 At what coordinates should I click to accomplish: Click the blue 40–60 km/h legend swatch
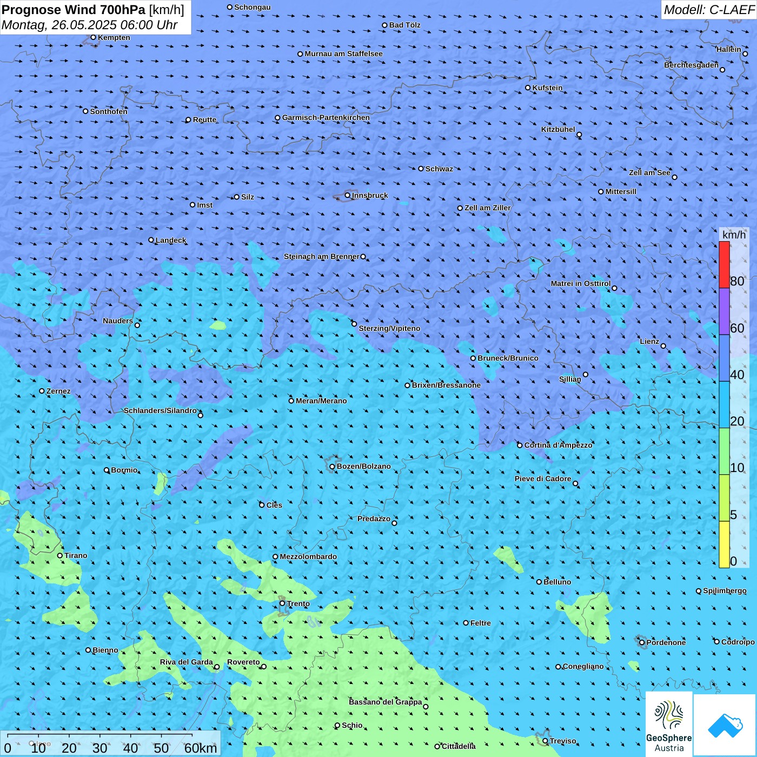coord(724,358)
